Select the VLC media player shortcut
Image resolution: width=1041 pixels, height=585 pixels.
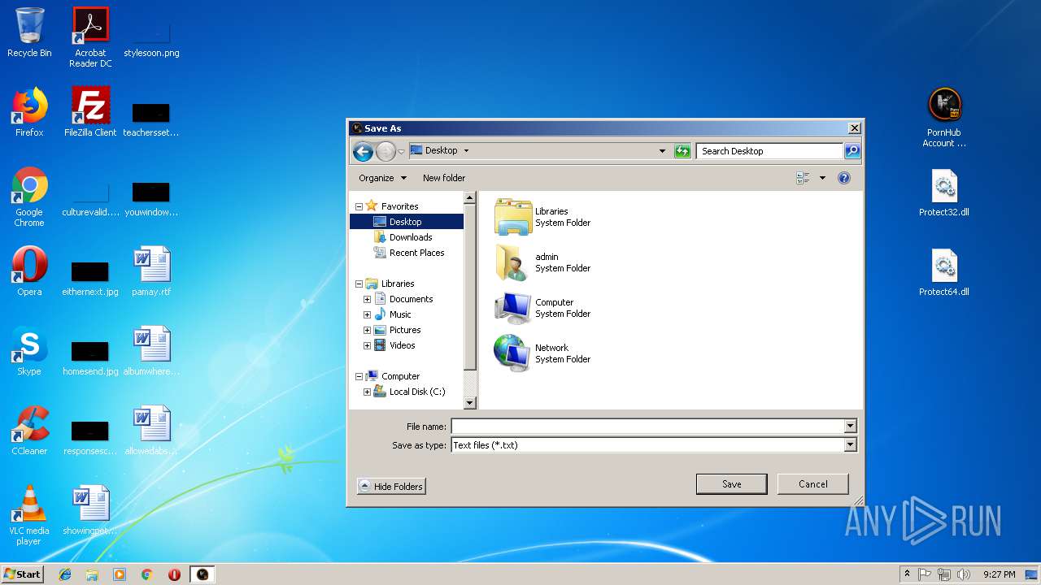pos(29,515)
